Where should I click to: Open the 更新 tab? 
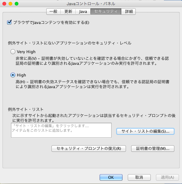tap(68, 11)
